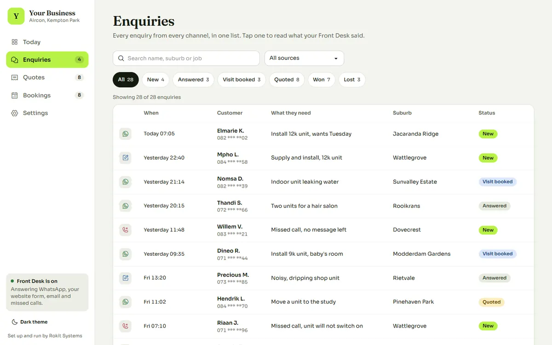Click Answered badge for Precious M.

[x=494, y=278]
